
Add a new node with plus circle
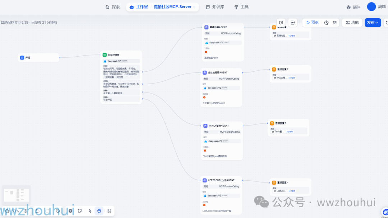pos(70,211)
